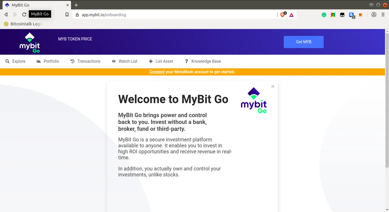Screen dimensions: 389x212
Task: Click the padlock site security icon
Action: point(77,15)
